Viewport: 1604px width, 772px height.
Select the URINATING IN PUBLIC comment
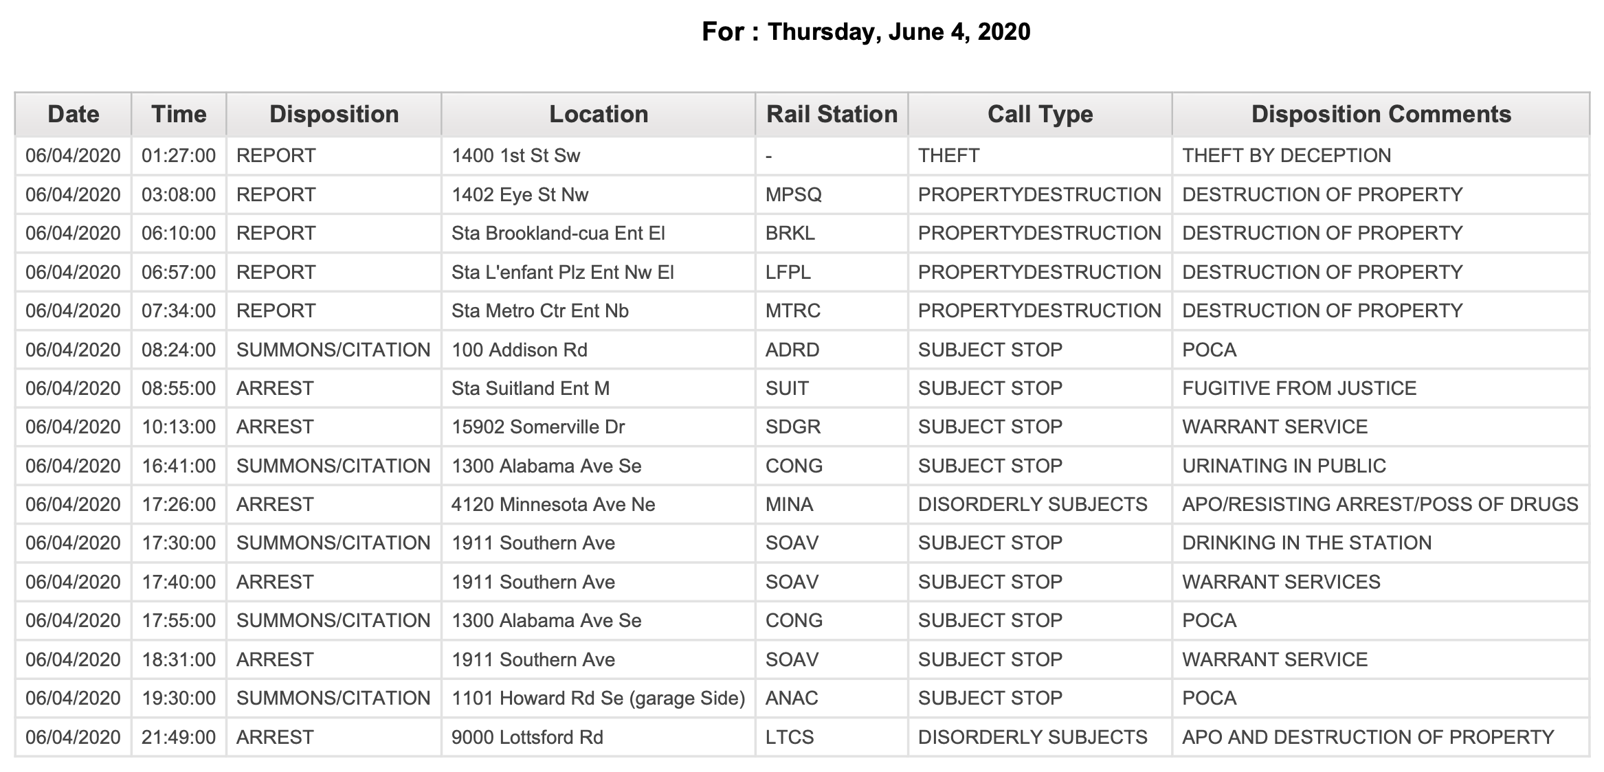(1284, 466)
